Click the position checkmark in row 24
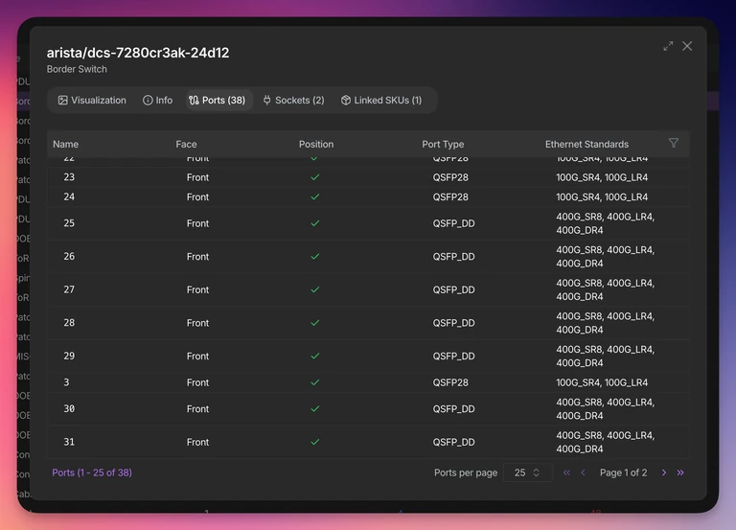Viewport: 736px width, 530px height. point(315,196)
